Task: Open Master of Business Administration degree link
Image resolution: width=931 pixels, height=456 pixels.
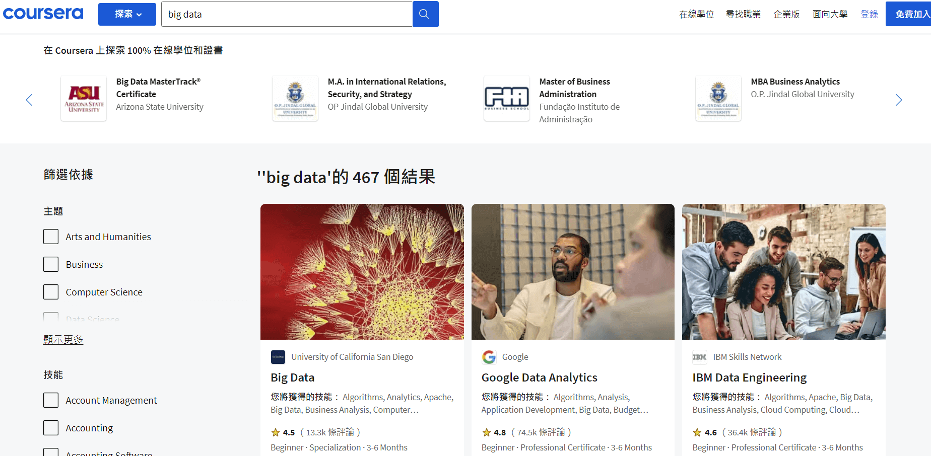Action: click(x=574, y=88)
